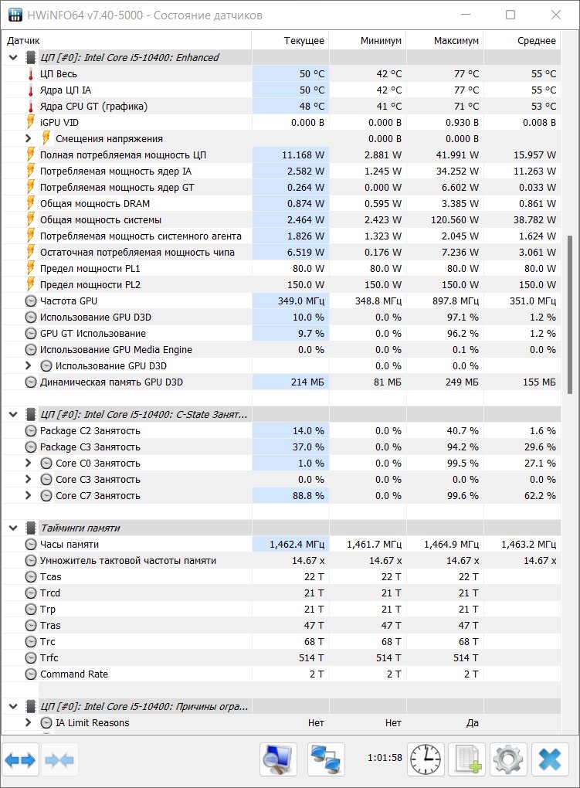
Task: Click the clock icon beside Trfc
Action: pyautogui.click(x=31, y=658)
